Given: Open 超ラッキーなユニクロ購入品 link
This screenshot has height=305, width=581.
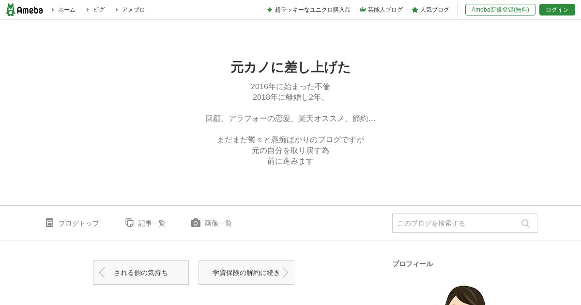Looking at the screenshot, I should point(313,10).
